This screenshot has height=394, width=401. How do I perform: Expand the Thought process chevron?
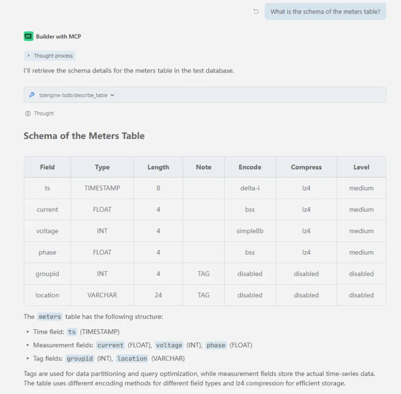pyautogui.click(x=29, y=56)
